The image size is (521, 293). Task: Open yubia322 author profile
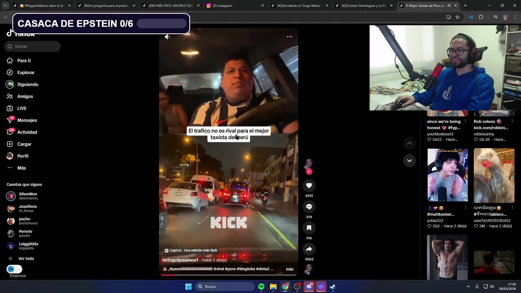435,221
